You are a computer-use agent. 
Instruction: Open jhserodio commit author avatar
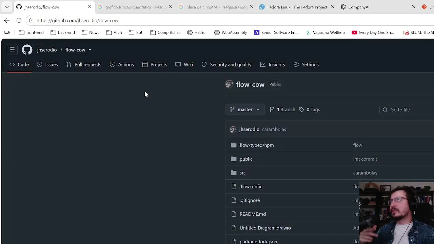coord(233,129)
